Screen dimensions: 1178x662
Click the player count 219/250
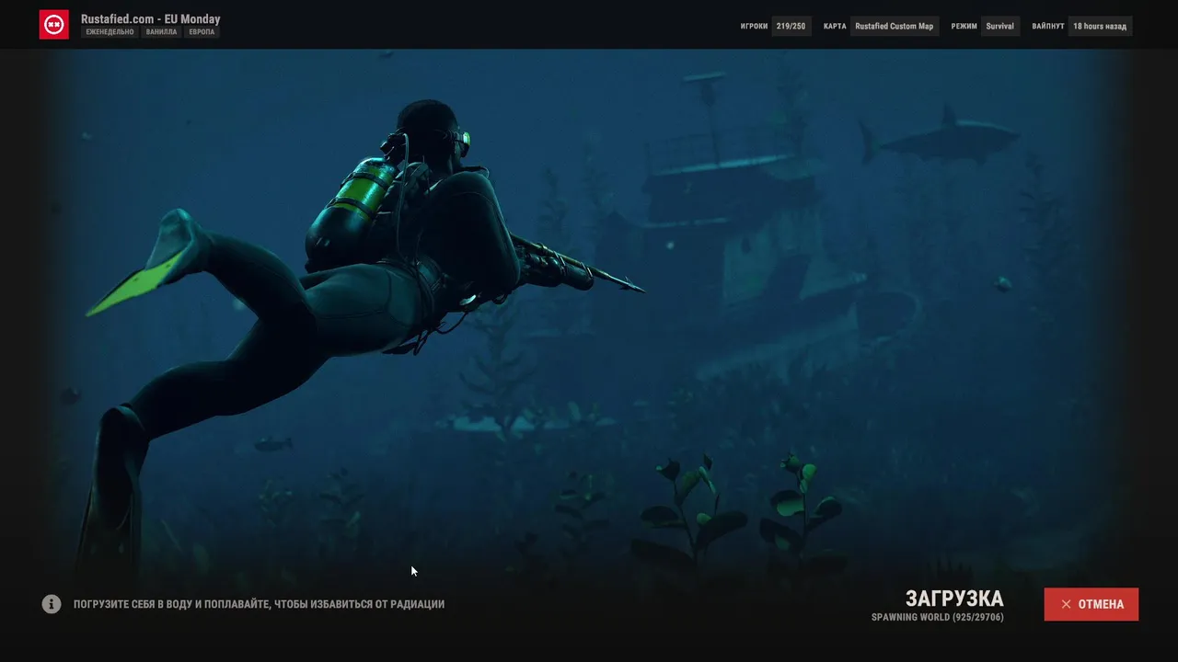coord(791,26)
